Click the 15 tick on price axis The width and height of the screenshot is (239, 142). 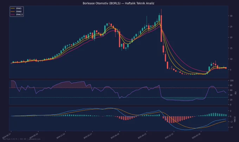231,48
